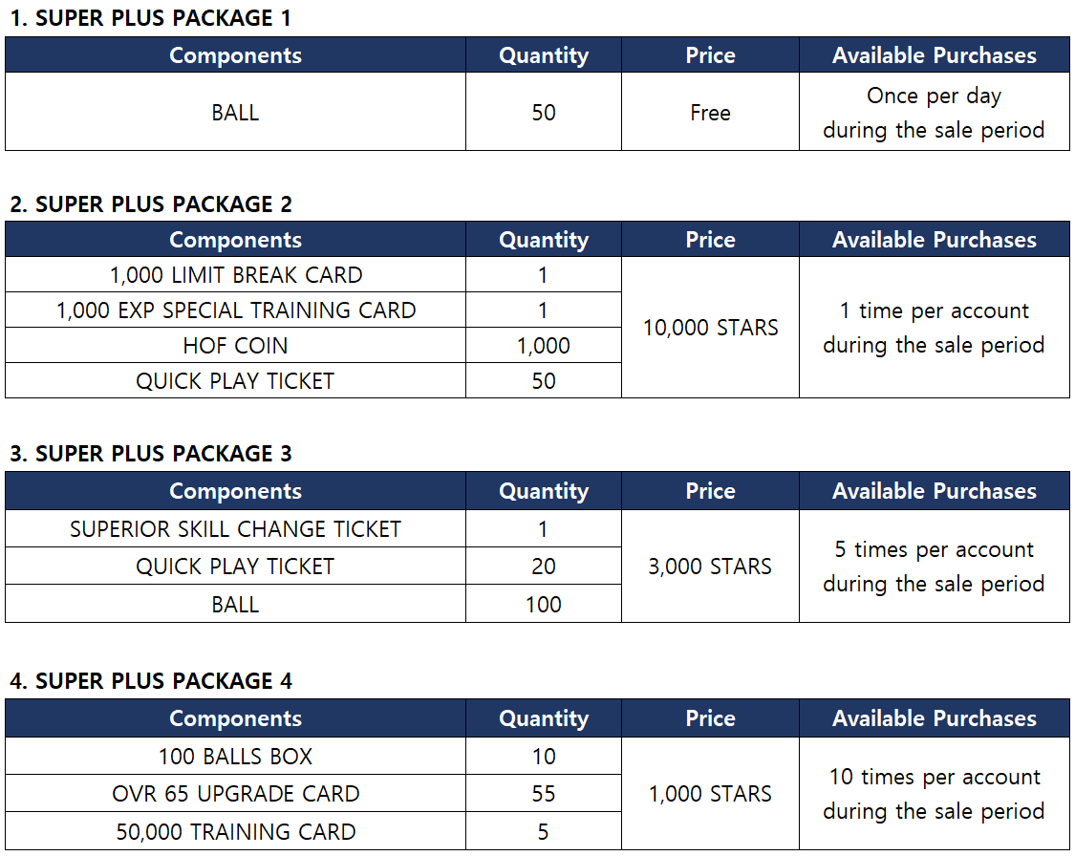Click the 'Once per day' purchase cell
The width and height of the screenshot is (1075, 856).
[934, 113]
